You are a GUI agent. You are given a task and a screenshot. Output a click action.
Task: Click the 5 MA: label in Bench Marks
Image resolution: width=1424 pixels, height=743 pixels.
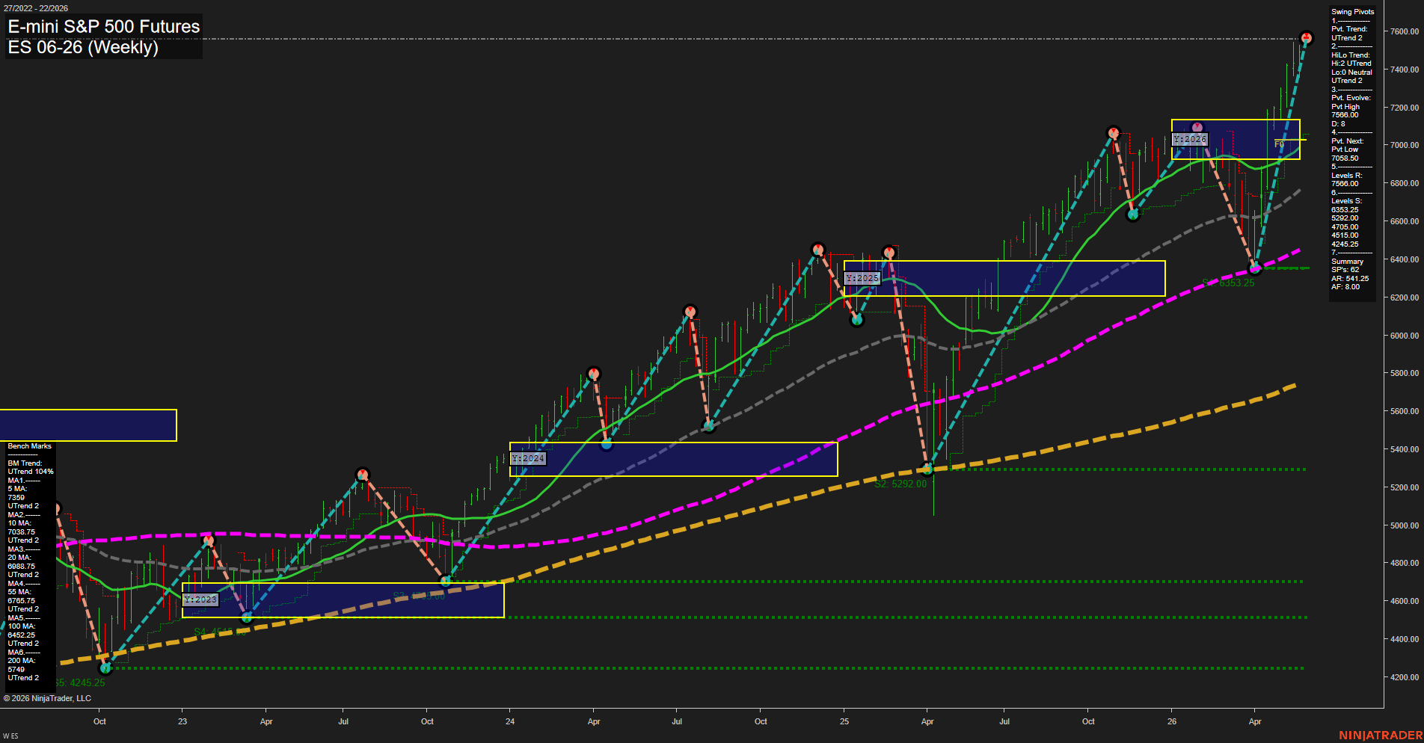17,489
